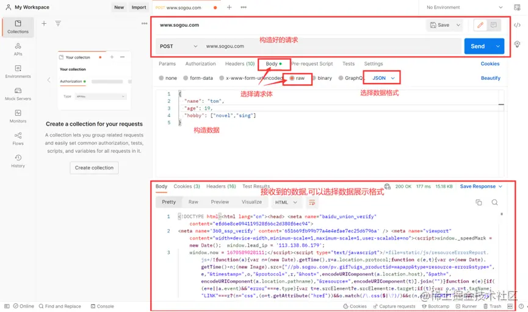Viewport: 528px width, 312px height.
Task: Switch response view to Preview
Action: (x=220, y=202)
